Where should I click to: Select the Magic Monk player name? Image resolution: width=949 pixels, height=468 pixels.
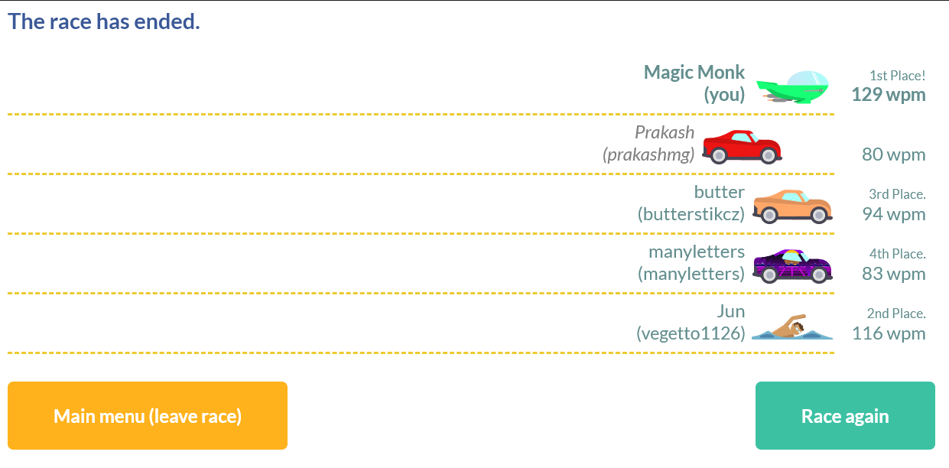(694, 73)
